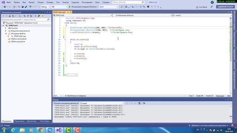237x133 pixels.
Task: Click the Save file icon in toolbar
Action: 23,7
